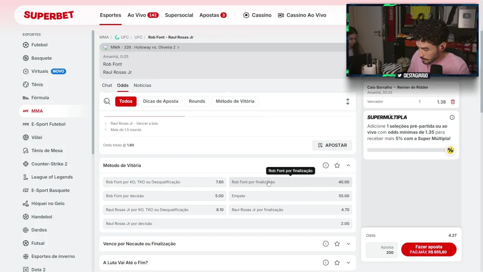
Task: Select the Basquete sport icon
Action: tap(26, 58)
